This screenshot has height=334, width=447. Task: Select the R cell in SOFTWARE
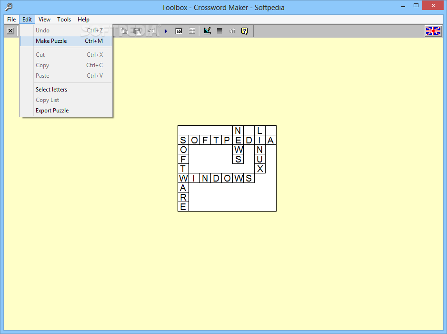pyautogui.click(x=183, y=197)
